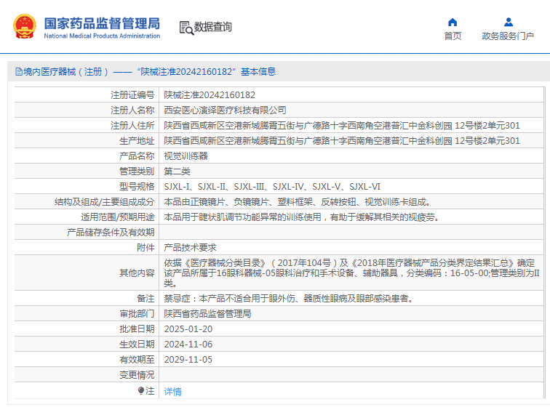
Task: Click the 政务服务门户 user icon
Action: tap(509, 23)
